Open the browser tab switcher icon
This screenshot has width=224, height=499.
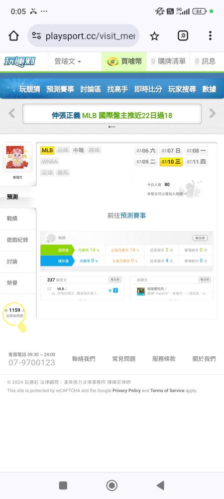click(183, 35)
